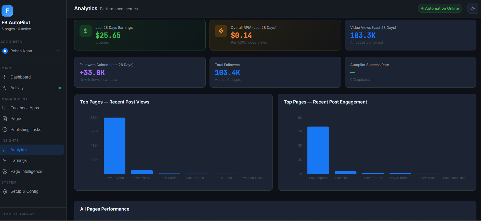
Task: Open the Dashboard menu item
Action: point(32,77)
